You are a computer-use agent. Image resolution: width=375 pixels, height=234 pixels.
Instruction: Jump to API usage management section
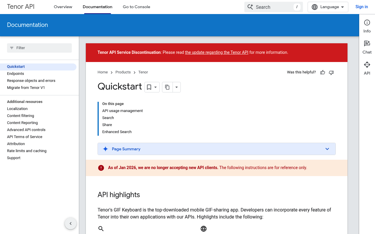[x=122, y=111]
